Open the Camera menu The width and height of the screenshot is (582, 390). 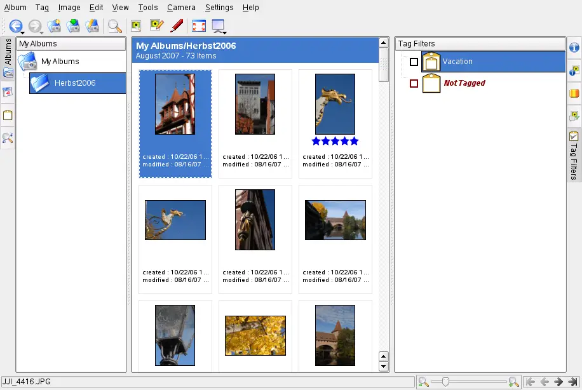(181, 8)
